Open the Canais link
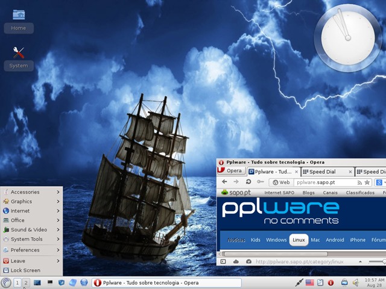This screenshot has height=289, width=386. (330, 193)
